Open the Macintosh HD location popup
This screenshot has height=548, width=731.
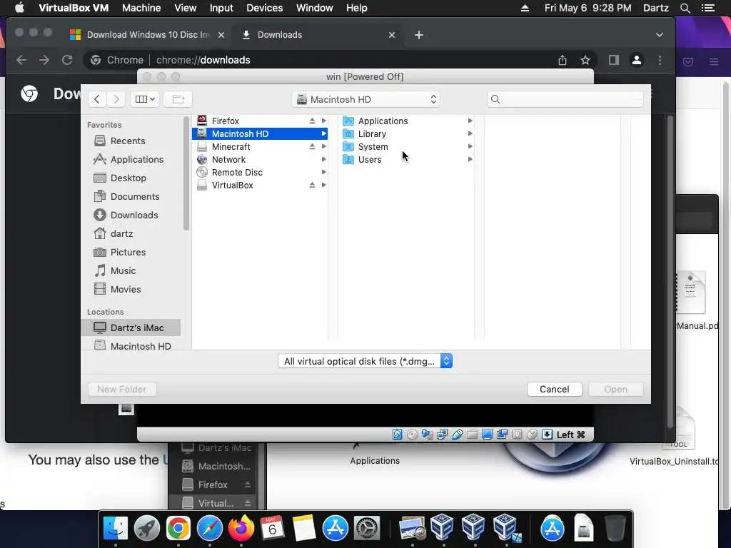366,99
